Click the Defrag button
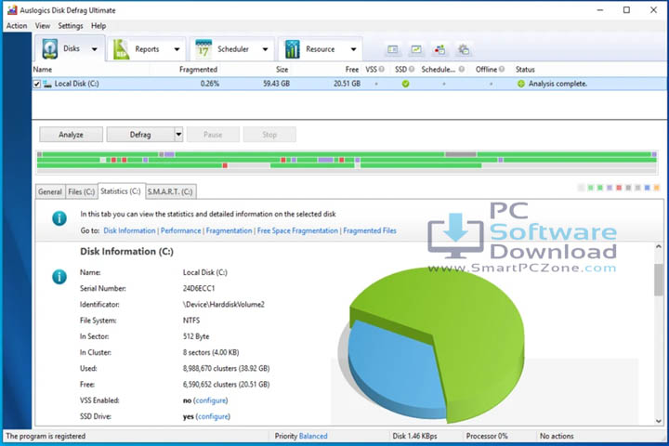This screenshot has height=446, width=669. click(140, 135)
